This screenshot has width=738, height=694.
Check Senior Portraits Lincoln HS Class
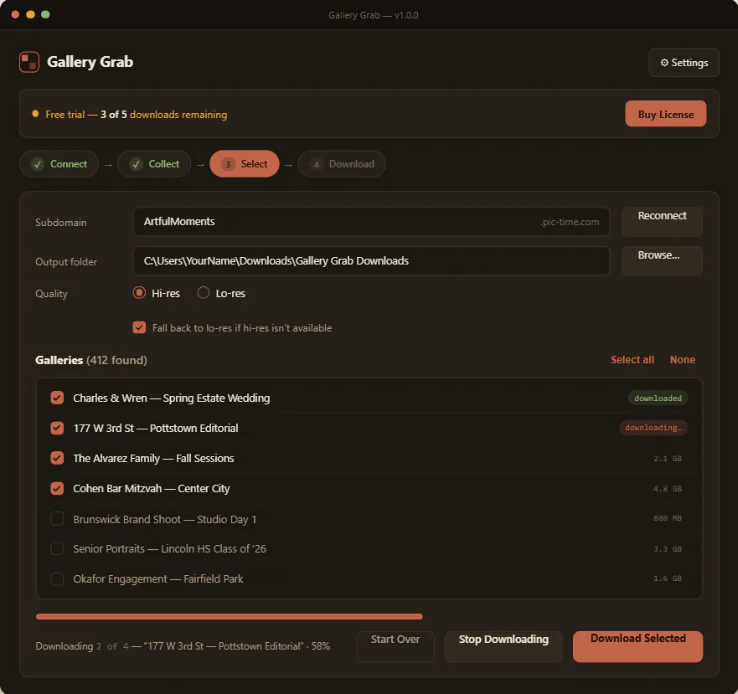(57, 548)
